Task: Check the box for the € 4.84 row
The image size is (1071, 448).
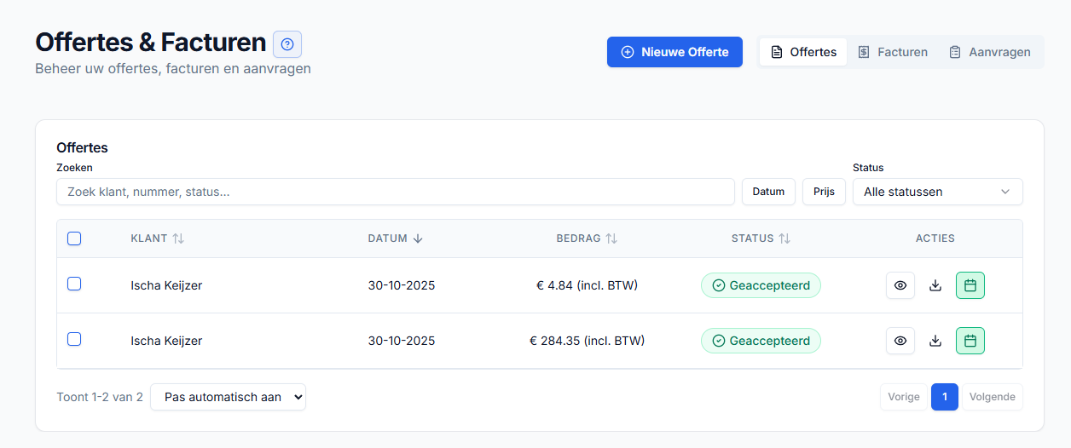Action: 74,284
